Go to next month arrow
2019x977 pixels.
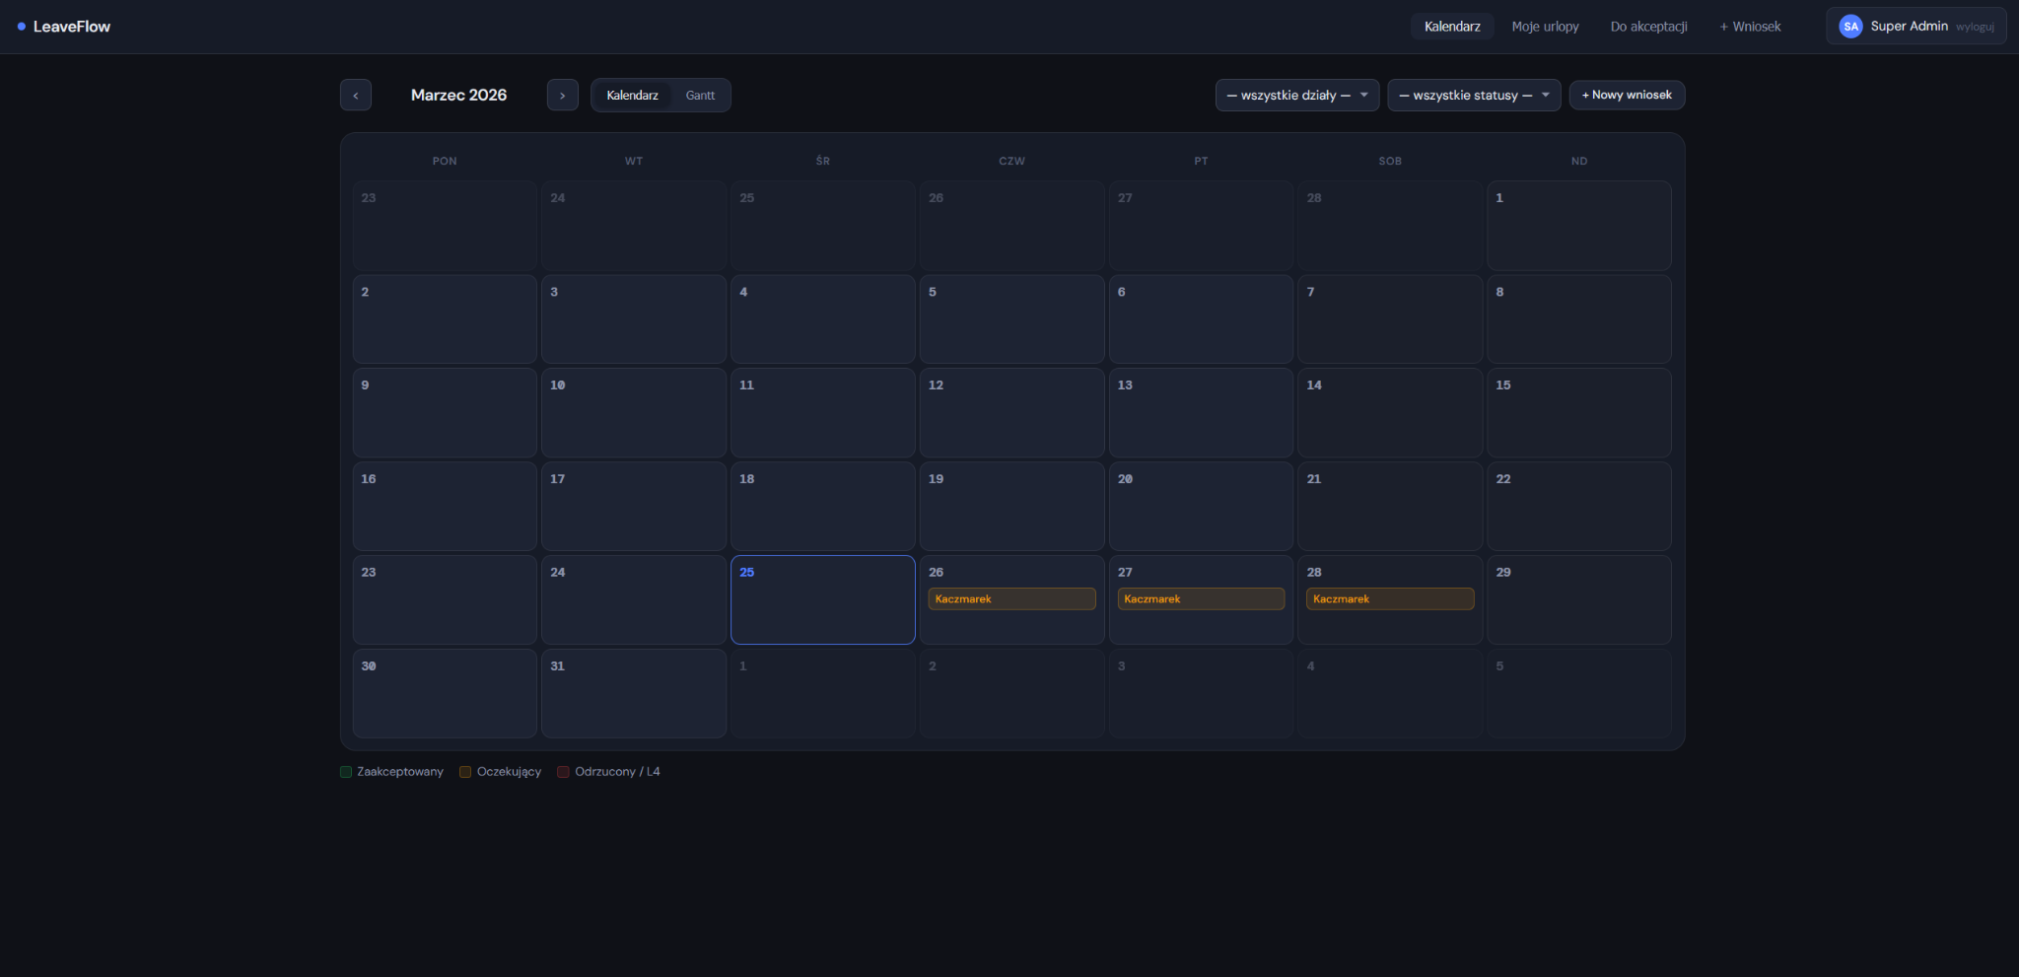point(563,96)
